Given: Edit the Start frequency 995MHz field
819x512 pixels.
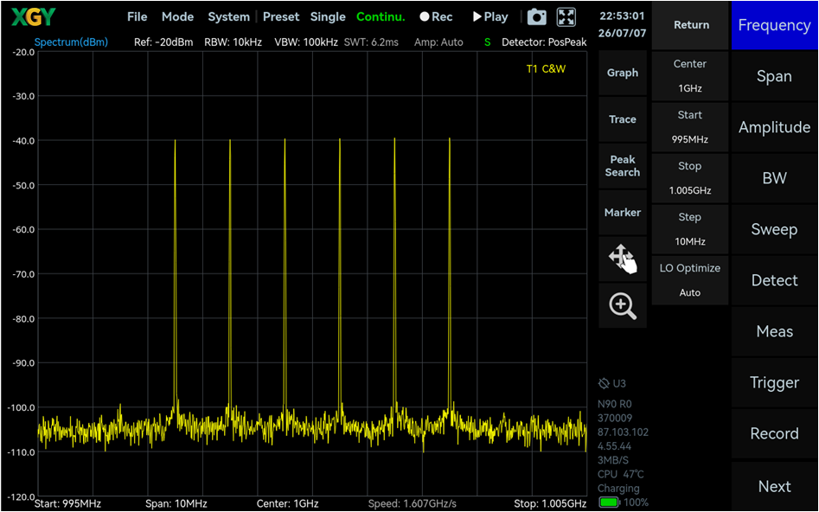Looking at the screenshot, I should 690,127.
